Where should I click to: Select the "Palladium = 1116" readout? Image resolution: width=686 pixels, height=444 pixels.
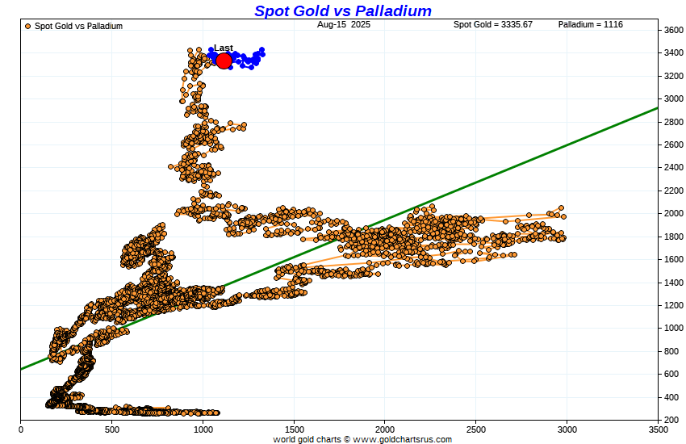tap(590, 25)
